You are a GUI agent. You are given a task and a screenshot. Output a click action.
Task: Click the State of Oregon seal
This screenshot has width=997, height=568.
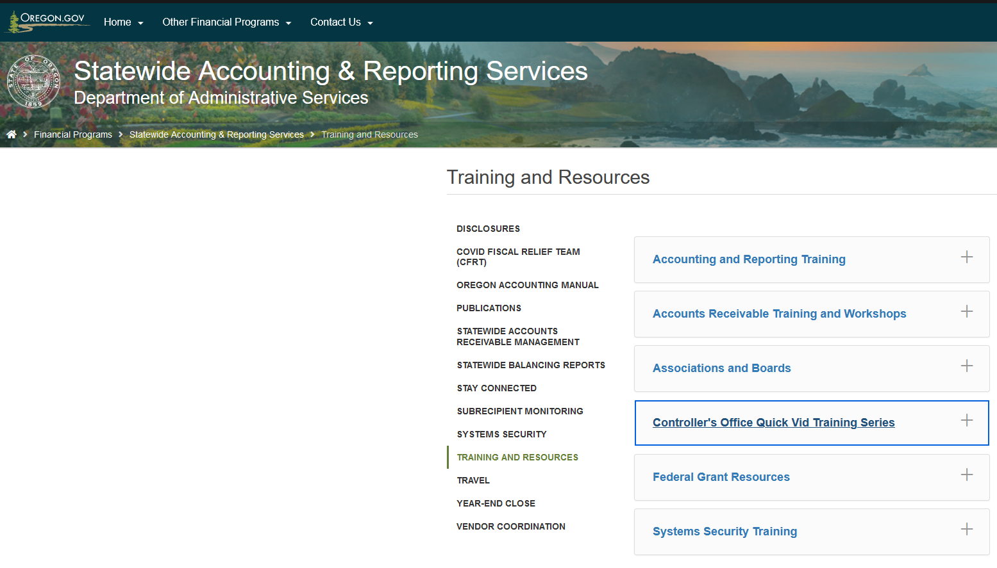(x=33, y=82)
